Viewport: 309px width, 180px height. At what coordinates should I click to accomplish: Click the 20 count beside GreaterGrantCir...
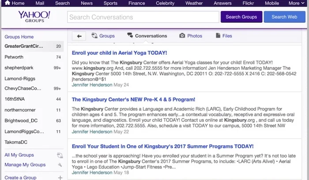pyautogui.click(x=58, y=46)
